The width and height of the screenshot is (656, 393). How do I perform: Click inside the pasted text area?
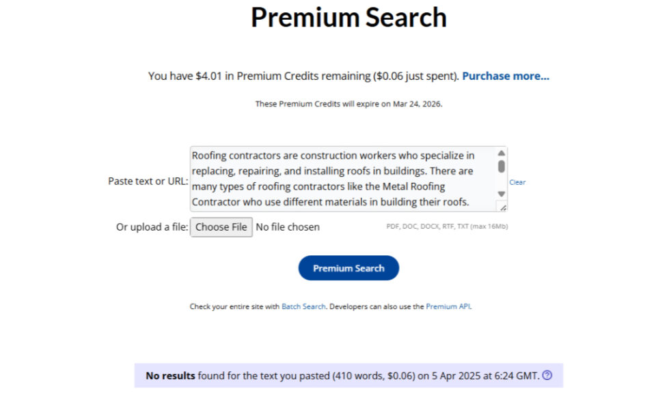[343, 179]
